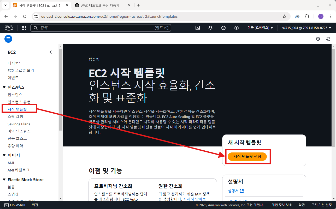Open the account menu sk315_004
Image resolution: width=336 pixels, height=209 pixels.
click(306, 28)
